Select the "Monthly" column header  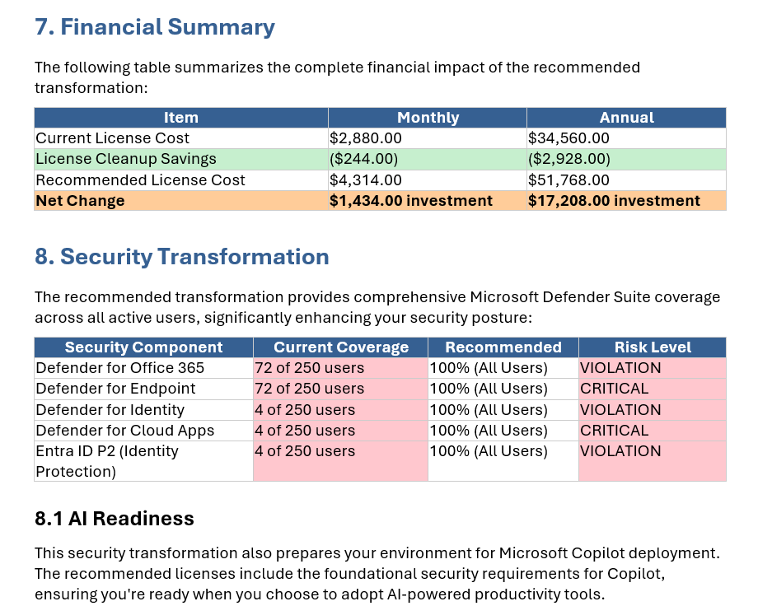tap(426, 117)
